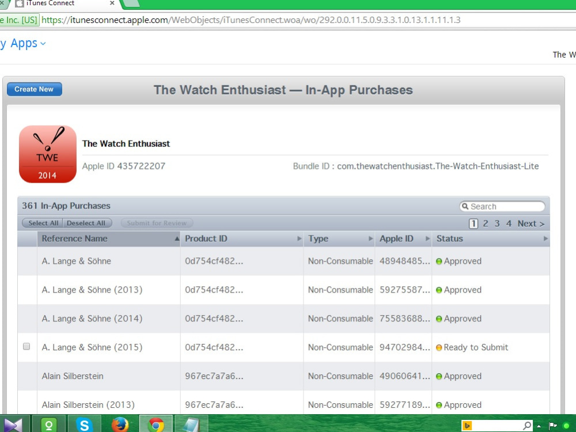The width and height of the screenshot is (576, 432).
Task: Click the SSL certificate Inc. [US] badge
Action: [19, 20]
